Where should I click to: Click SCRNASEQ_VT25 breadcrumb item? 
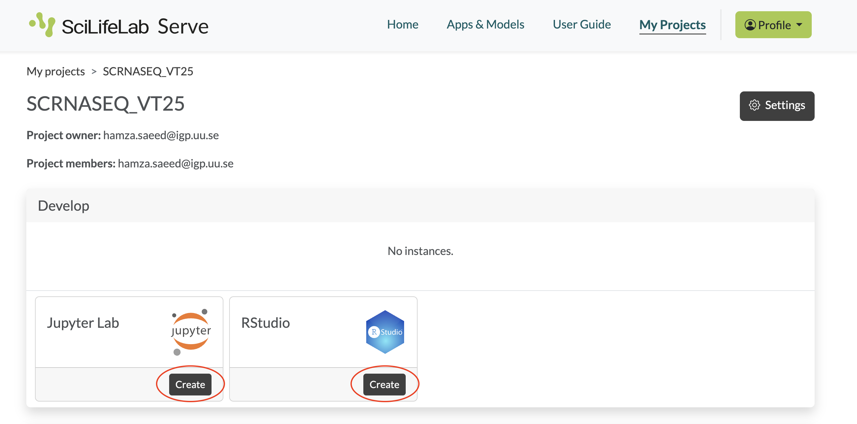coord(148,72)
